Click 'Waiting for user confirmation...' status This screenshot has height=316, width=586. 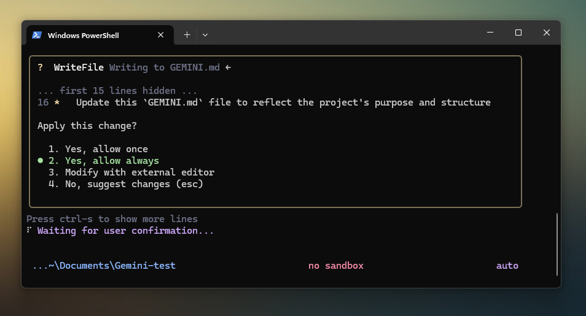pos(125,231)
